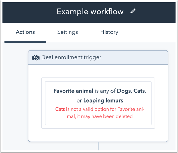
Task: Open the History tab
Action: point(109,32)
